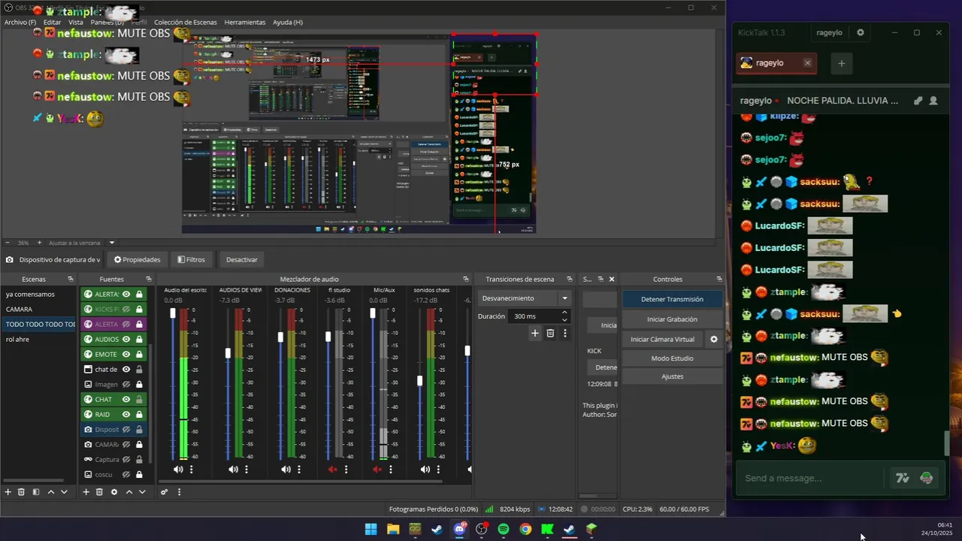Viewport: 962px width, 541px height.
Task: Add a new scene with the plus icon
Action: click(x=8, y=492)
